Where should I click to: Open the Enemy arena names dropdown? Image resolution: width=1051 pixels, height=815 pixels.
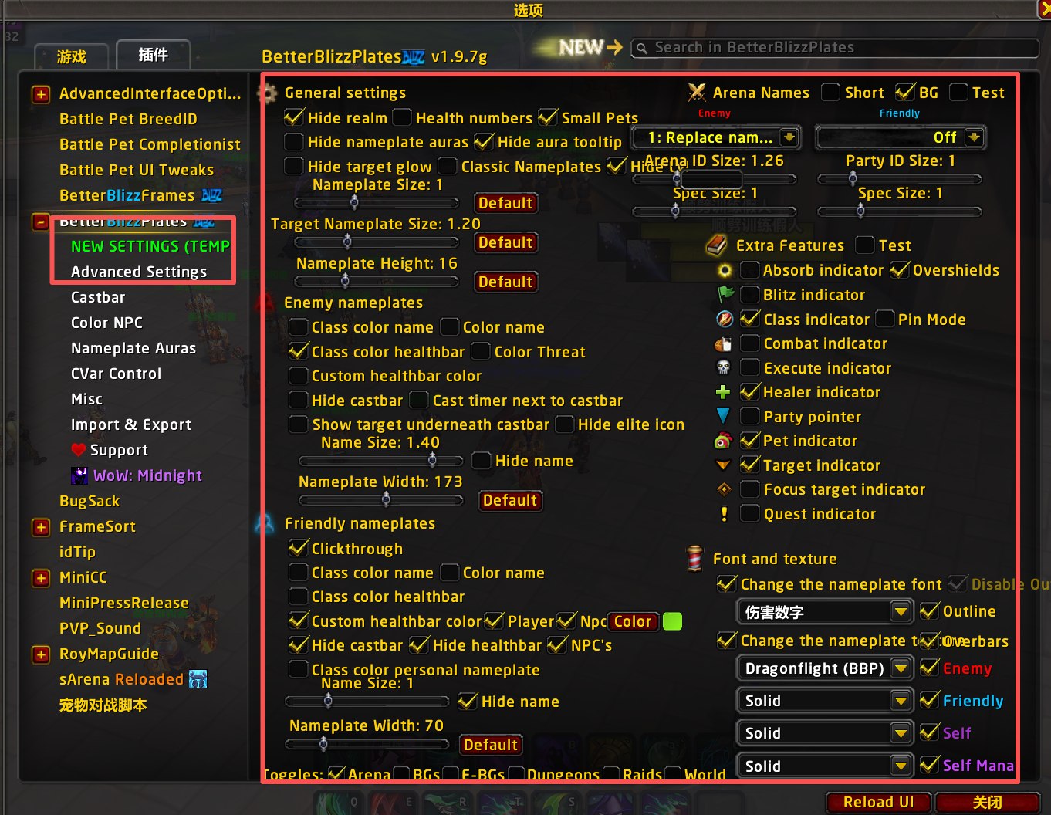coord(716,137)
